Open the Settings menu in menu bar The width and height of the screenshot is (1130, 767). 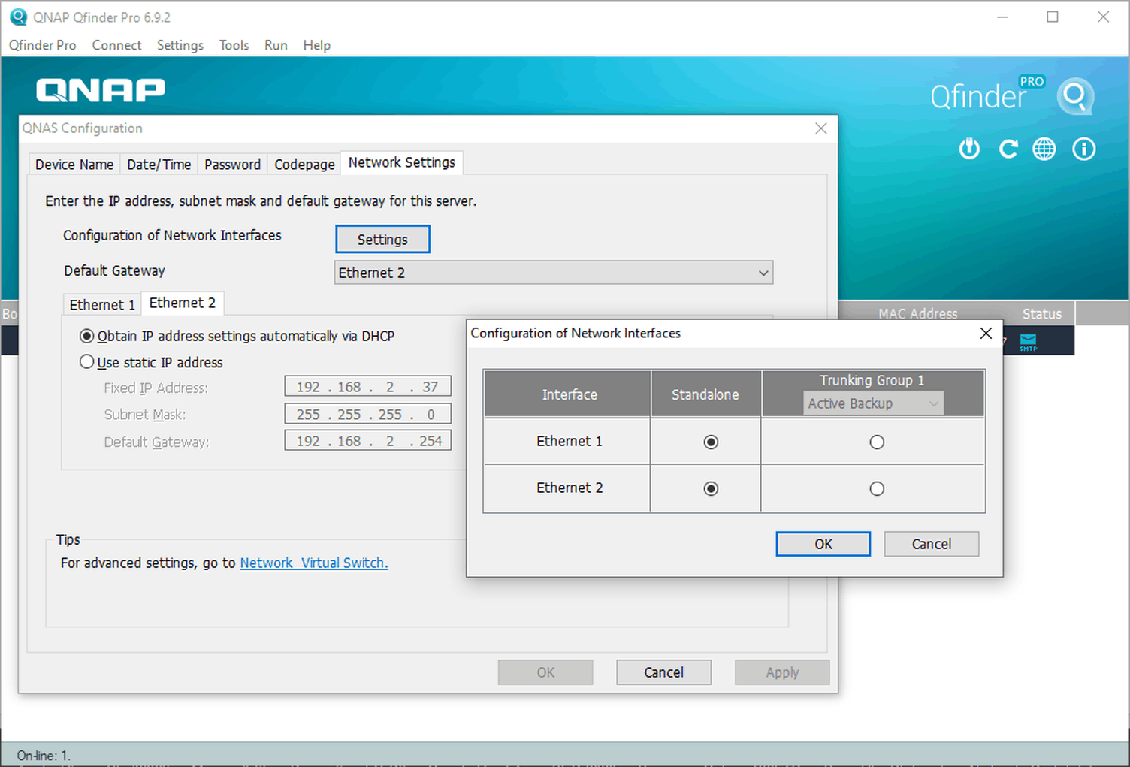click(180, 45)
